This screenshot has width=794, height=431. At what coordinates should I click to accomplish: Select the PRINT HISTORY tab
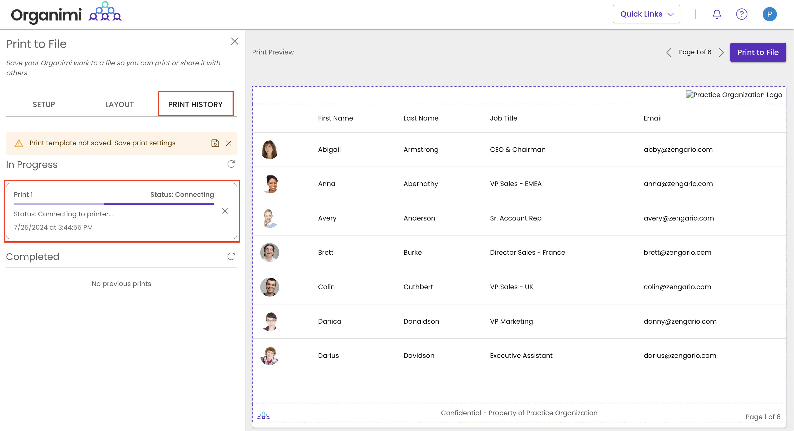coord(195,104)
